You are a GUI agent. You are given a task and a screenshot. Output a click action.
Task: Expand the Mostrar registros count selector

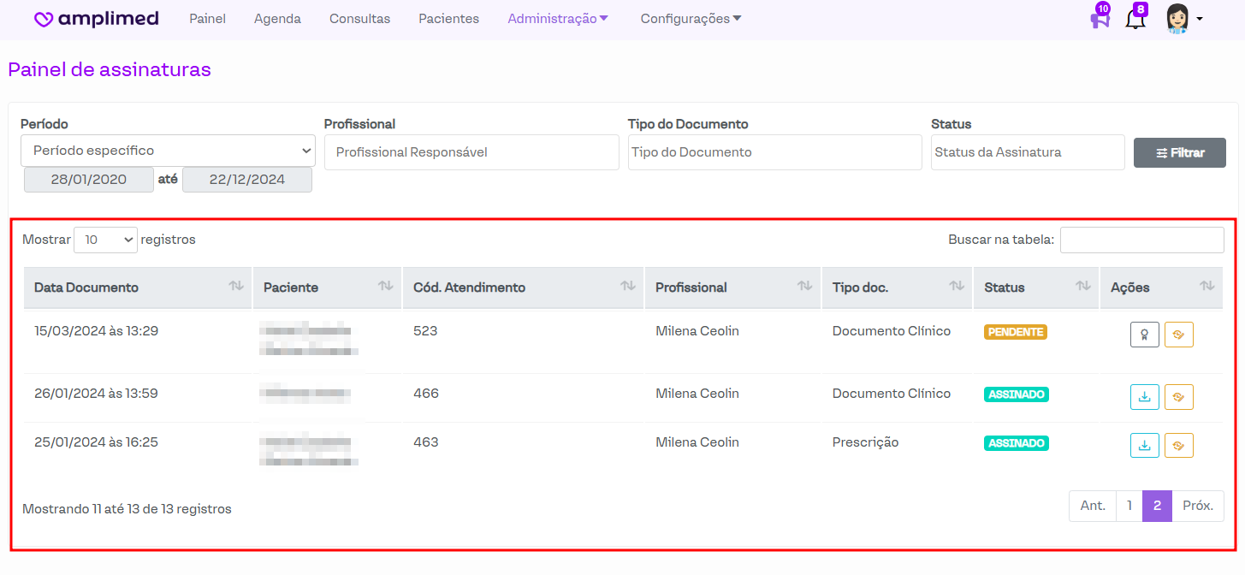pos(105,240)
